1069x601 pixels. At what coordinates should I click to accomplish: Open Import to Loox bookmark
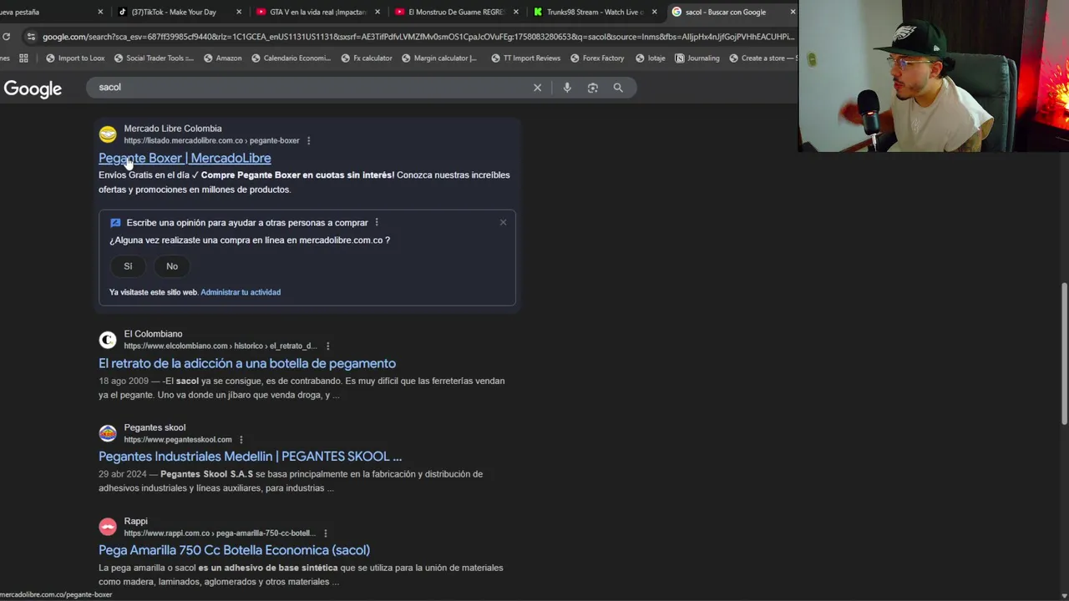[x=75, y=58]
